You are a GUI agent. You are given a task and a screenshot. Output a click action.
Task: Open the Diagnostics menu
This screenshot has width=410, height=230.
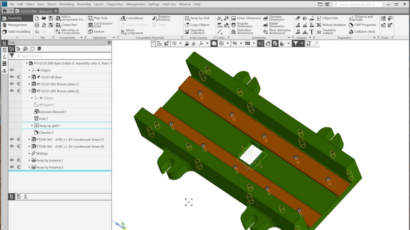(114, 4)
